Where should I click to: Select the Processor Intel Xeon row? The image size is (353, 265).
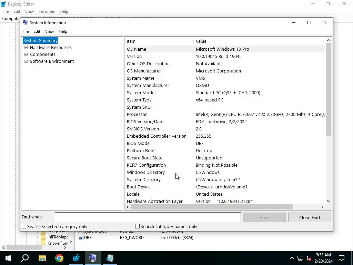[x=225, y=115]
